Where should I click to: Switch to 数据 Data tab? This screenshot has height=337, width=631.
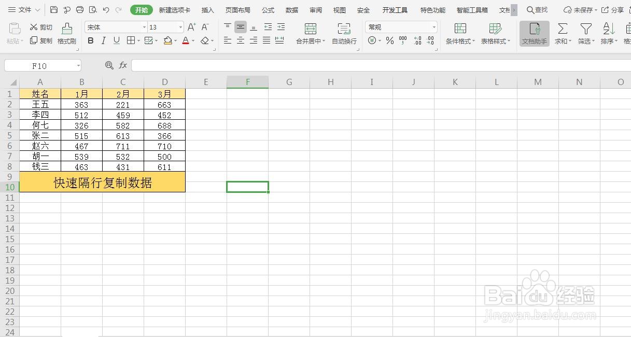(x=292, y=10)
